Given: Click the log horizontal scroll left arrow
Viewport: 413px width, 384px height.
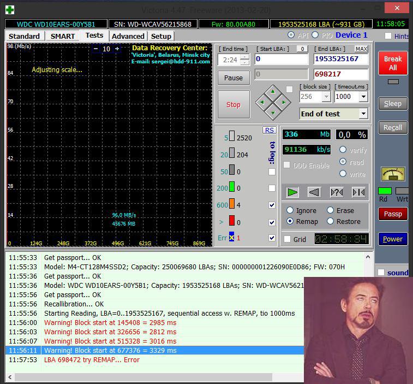Looking at the screenshot, I should 10,377.
